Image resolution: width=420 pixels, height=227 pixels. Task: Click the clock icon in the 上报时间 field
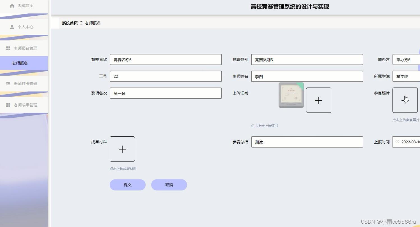[397, 142]
